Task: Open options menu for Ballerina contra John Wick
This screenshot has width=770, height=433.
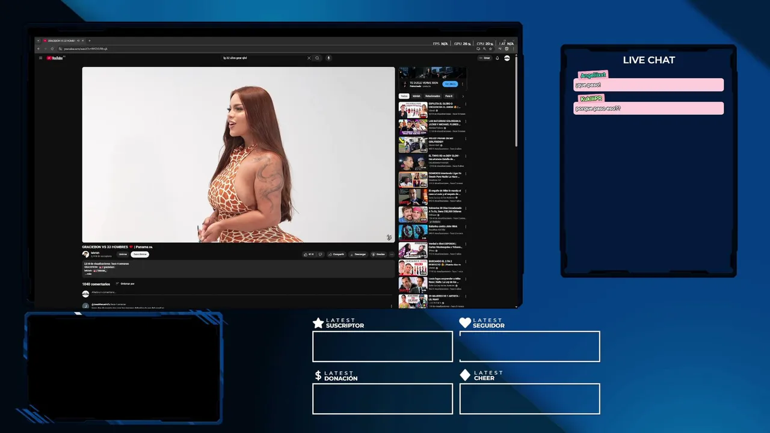Action: (466, 227)
